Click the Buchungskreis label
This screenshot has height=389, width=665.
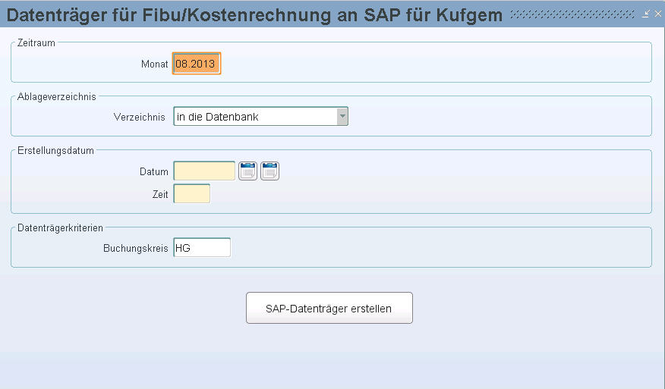(x=135, y=248)
